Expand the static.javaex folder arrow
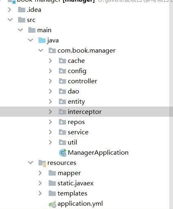The image size is (173, 209). [x=40, y=183]
